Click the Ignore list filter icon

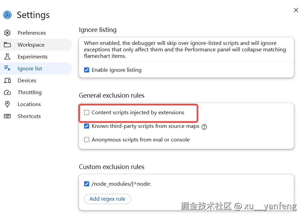point(7,68)
